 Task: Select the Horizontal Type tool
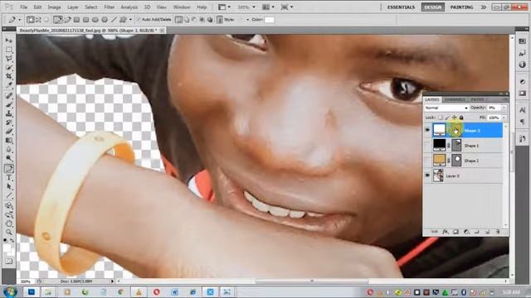(9, 177)
